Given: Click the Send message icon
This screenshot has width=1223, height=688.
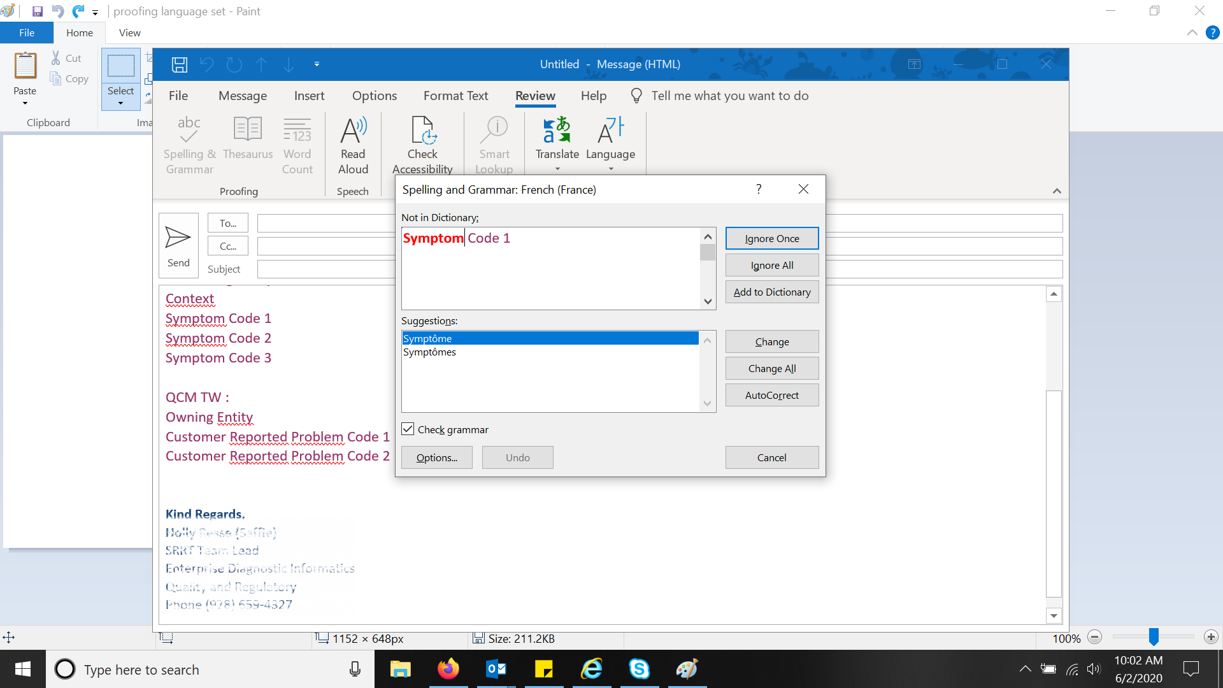Looking at the screenshot, I should point(178,238).
